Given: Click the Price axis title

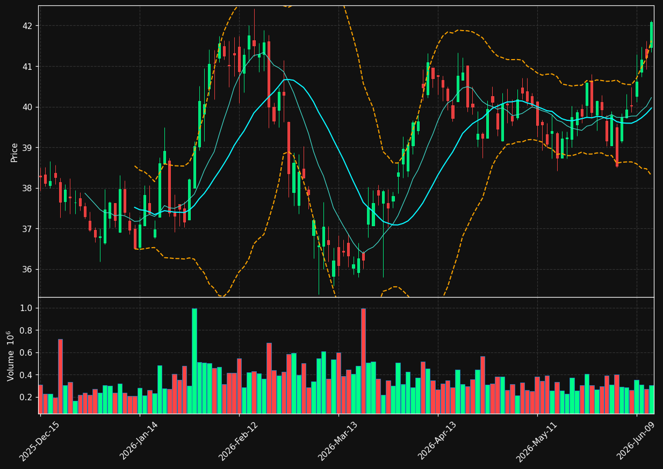Looking at the screenshot, I should click(15, 152).
